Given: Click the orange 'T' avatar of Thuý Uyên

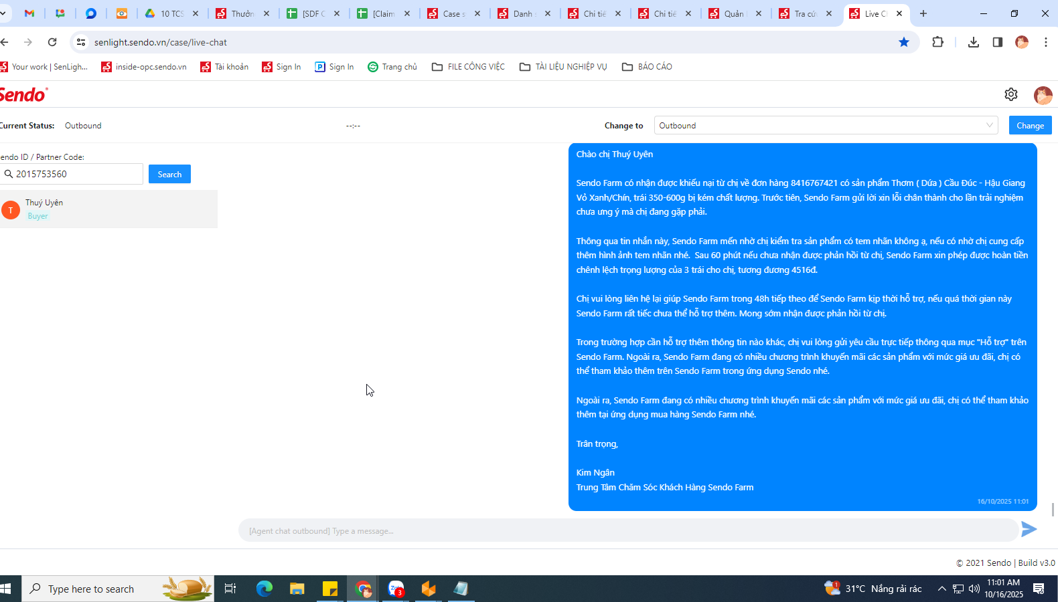Looking at the screenshot, I should [10, 210].
